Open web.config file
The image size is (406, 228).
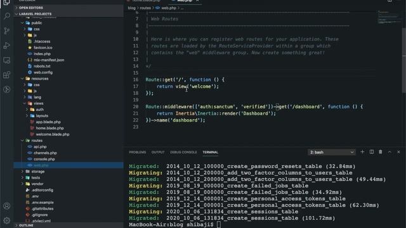43,72
